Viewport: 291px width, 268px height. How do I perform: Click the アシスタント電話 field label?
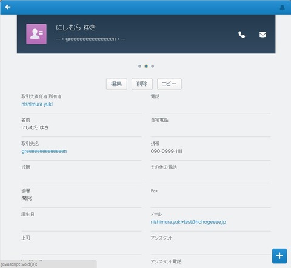(x=166, y=261)
